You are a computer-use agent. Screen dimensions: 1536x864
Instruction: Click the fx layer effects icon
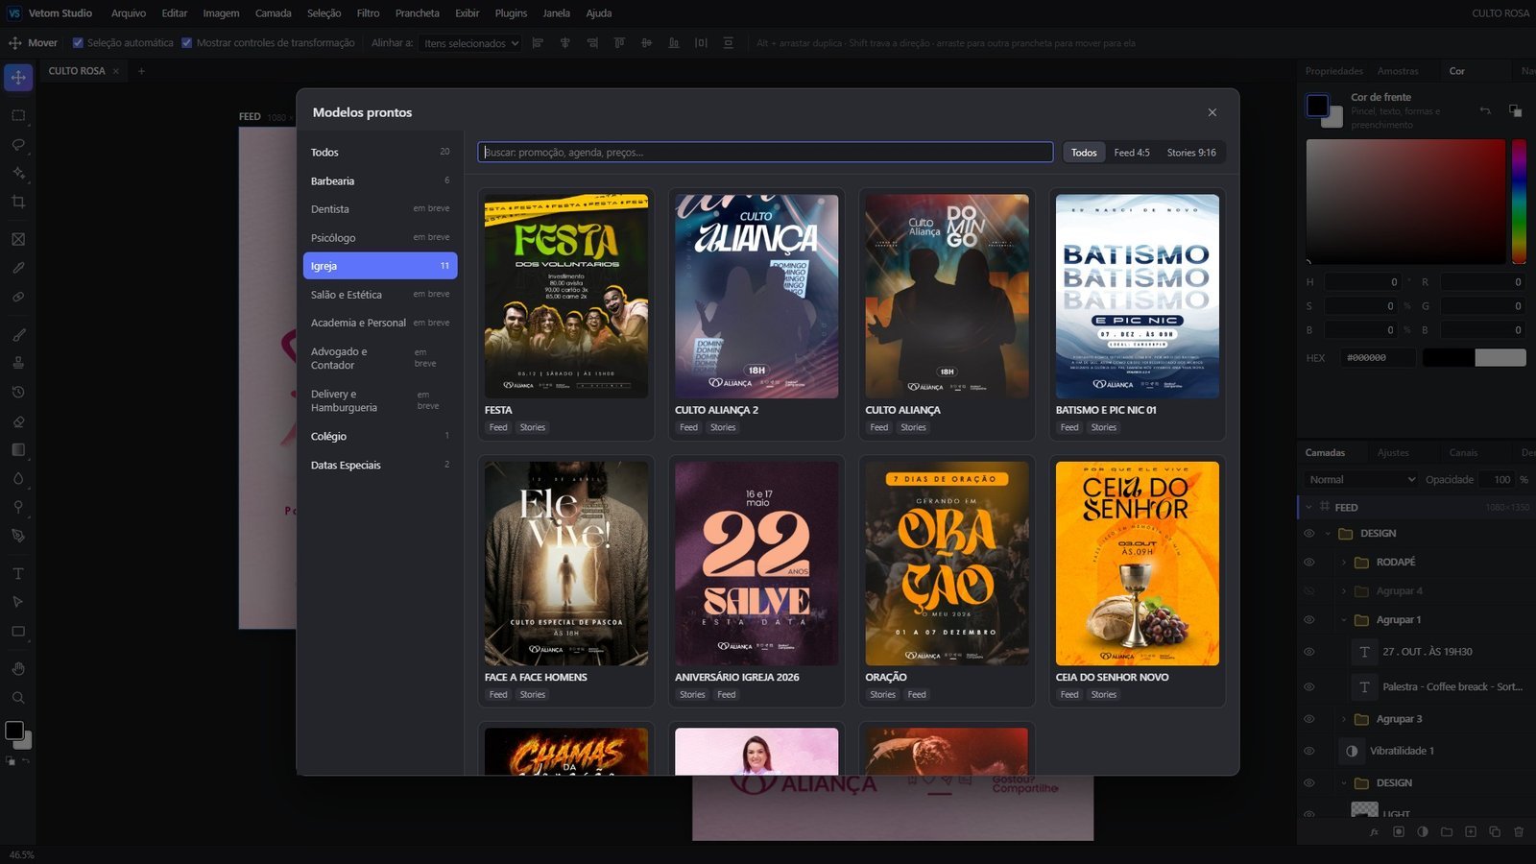(x=1375, y=832)
